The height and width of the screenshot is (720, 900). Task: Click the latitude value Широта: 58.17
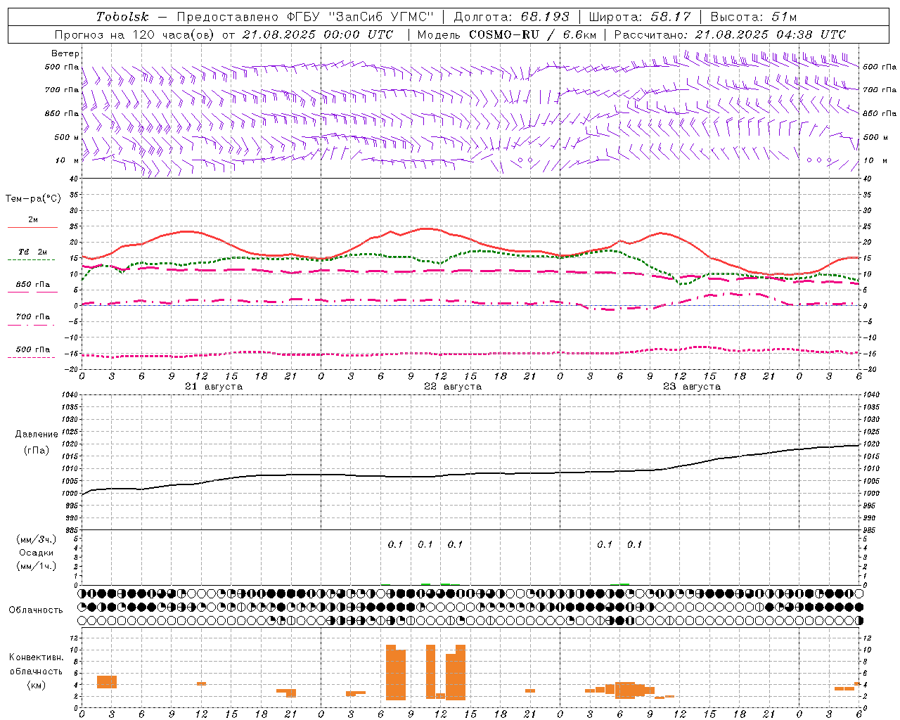point(640,17)
